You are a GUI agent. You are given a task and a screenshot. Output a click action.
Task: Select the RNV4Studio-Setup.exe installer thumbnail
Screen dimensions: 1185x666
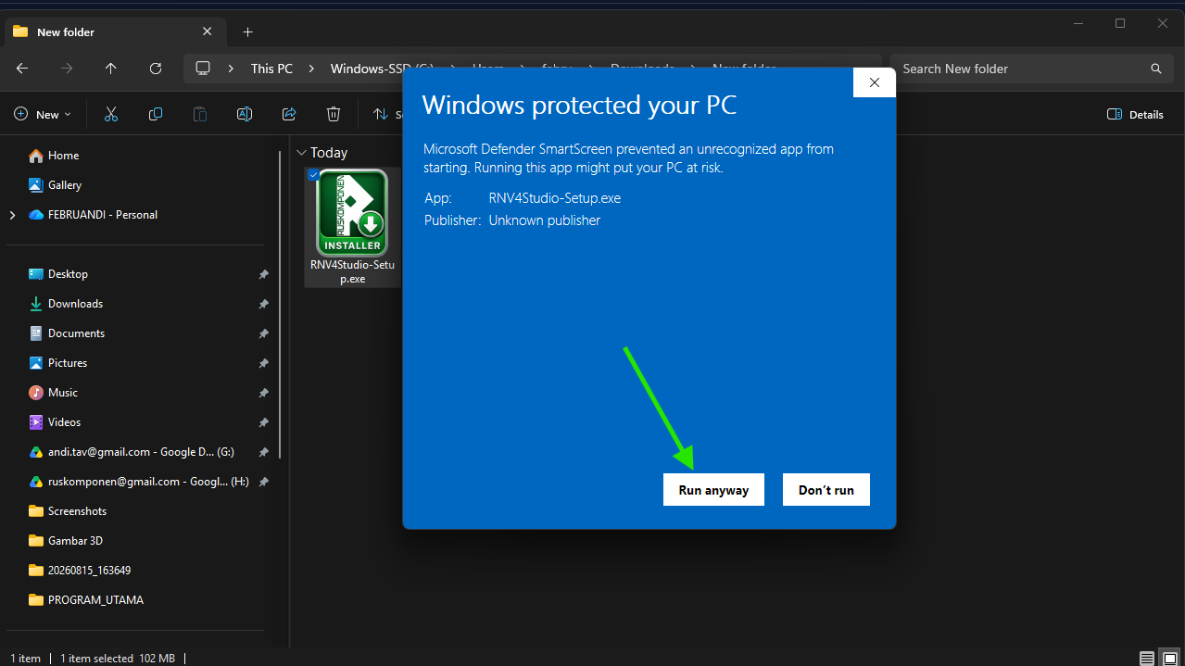coord(352,213)
